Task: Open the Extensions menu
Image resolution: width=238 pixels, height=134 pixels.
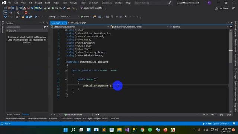Action: coord(106,3)
